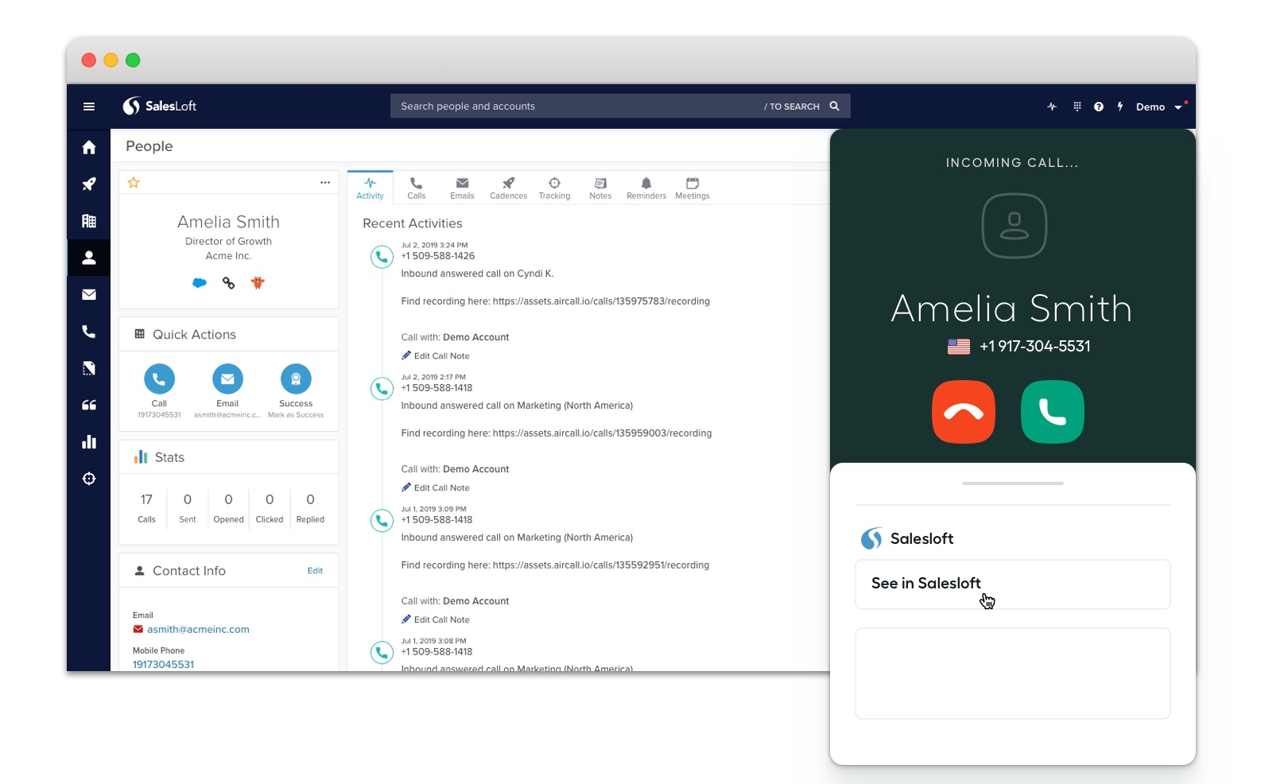Switch to the Meetings tab
The image size is (1261, 784).
[x=692, y=188]
